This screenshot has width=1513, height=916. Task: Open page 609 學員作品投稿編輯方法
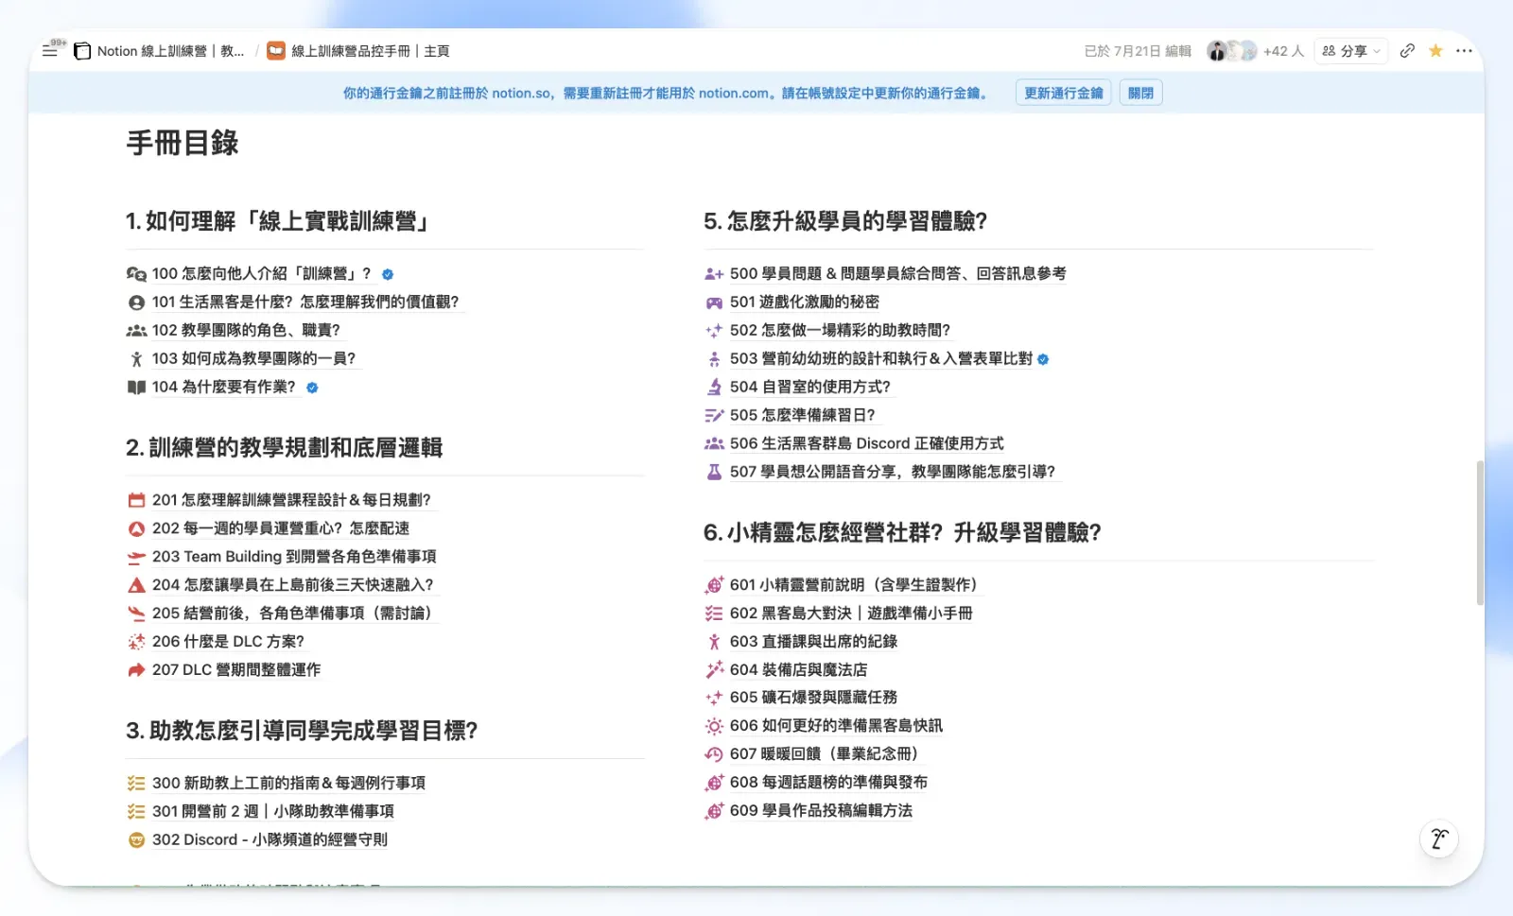point(821,811)
